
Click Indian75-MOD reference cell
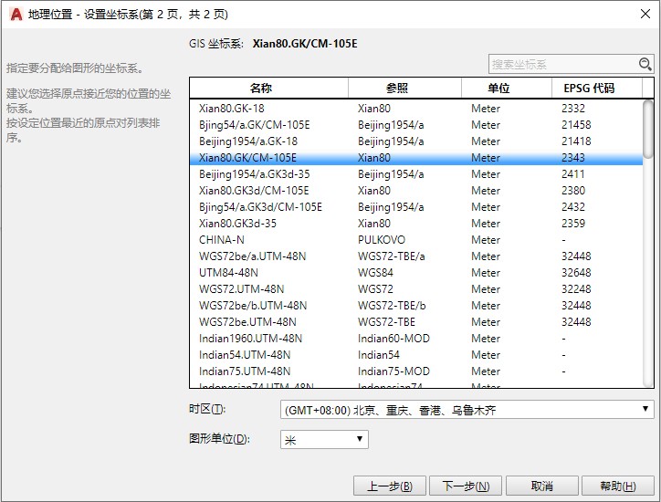coord(393,371)
